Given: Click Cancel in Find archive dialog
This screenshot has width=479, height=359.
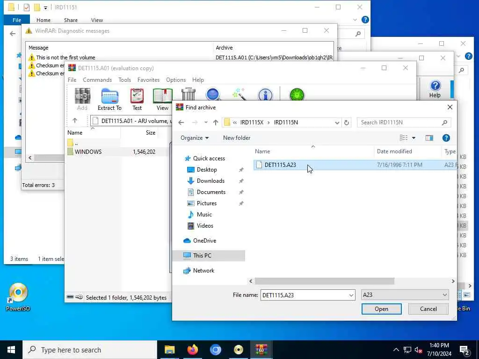Looking at the screenshot, I should [428, 309].
